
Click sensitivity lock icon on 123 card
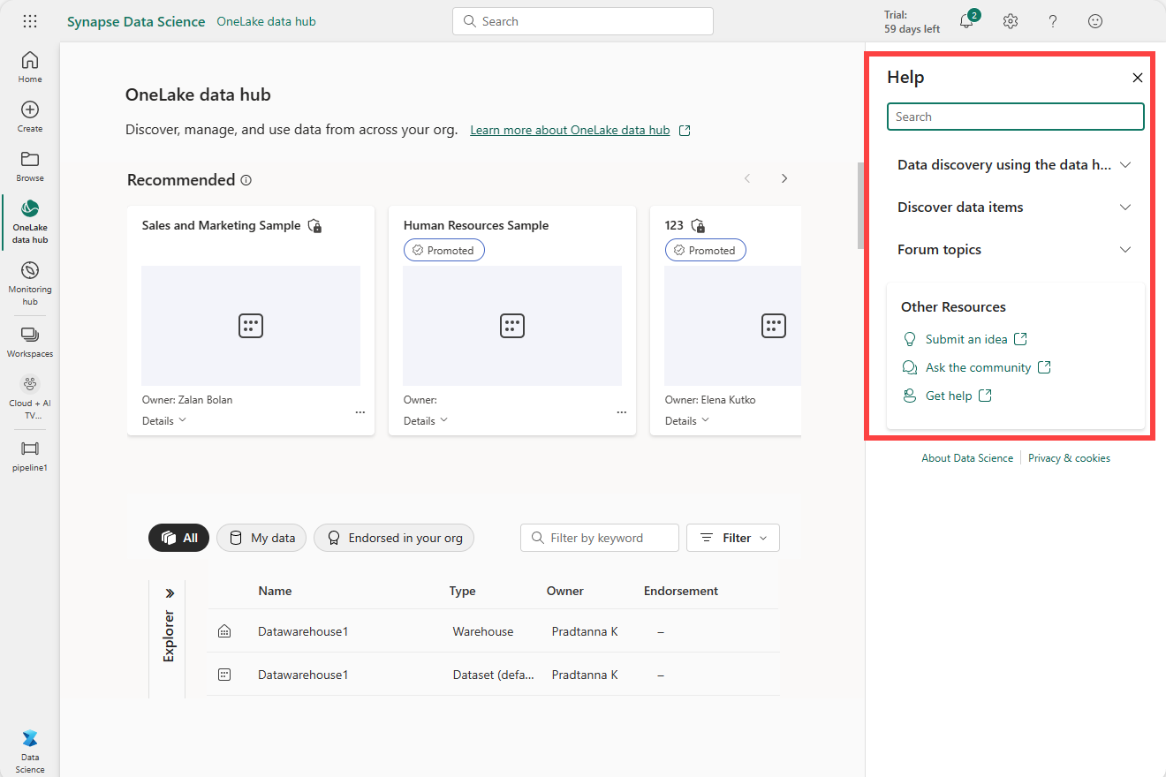point(698,226)
